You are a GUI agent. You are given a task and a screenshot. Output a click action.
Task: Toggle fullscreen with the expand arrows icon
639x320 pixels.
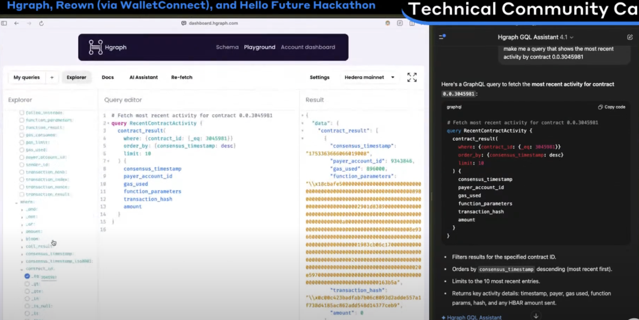click(412, 77)
